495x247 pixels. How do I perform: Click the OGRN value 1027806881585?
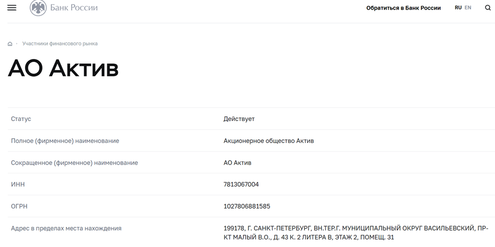(x=247, y=206)
